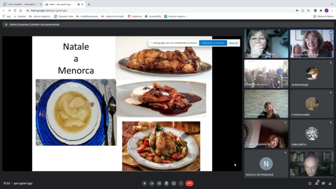Select Margarita video tile with red glasses
This screenshot has width=336, height=189.
tap(312, 43)
